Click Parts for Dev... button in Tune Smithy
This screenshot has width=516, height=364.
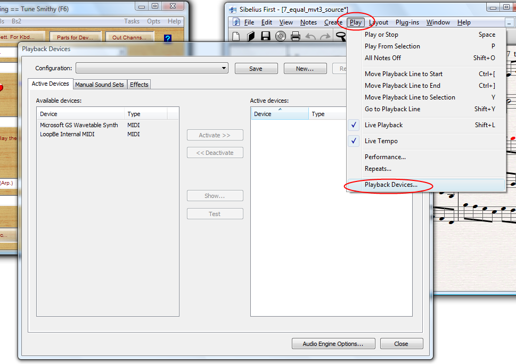[x=76, y=37]
